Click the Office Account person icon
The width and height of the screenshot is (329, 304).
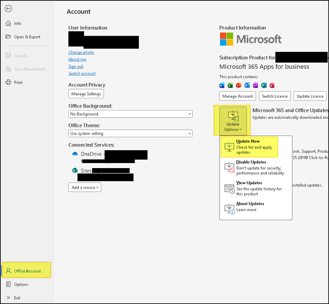8,271
